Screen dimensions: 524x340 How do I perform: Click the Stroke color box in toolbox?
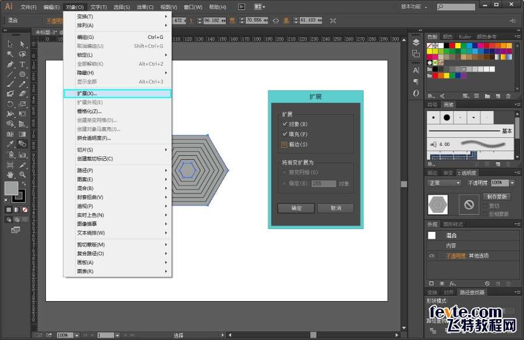coord(19,196)
